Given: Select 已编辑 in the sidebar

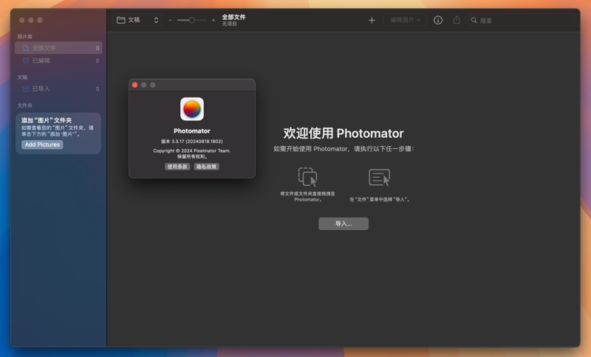Looking at the screenshot, I should coord(58,60).
